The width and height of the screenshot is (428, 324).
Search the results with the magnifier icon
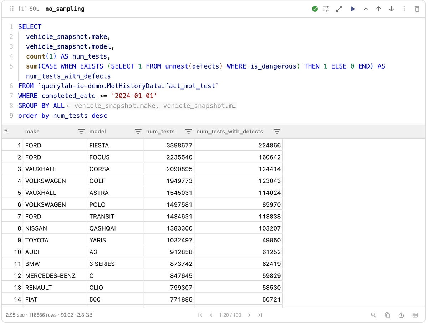[373, 315]
